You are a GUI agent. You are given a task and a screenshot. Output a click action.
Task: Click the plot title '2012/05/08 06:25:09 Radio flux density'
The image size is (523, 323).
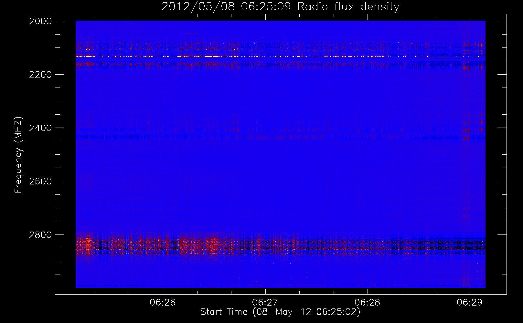pyautogui.click(x=280, y=7)
